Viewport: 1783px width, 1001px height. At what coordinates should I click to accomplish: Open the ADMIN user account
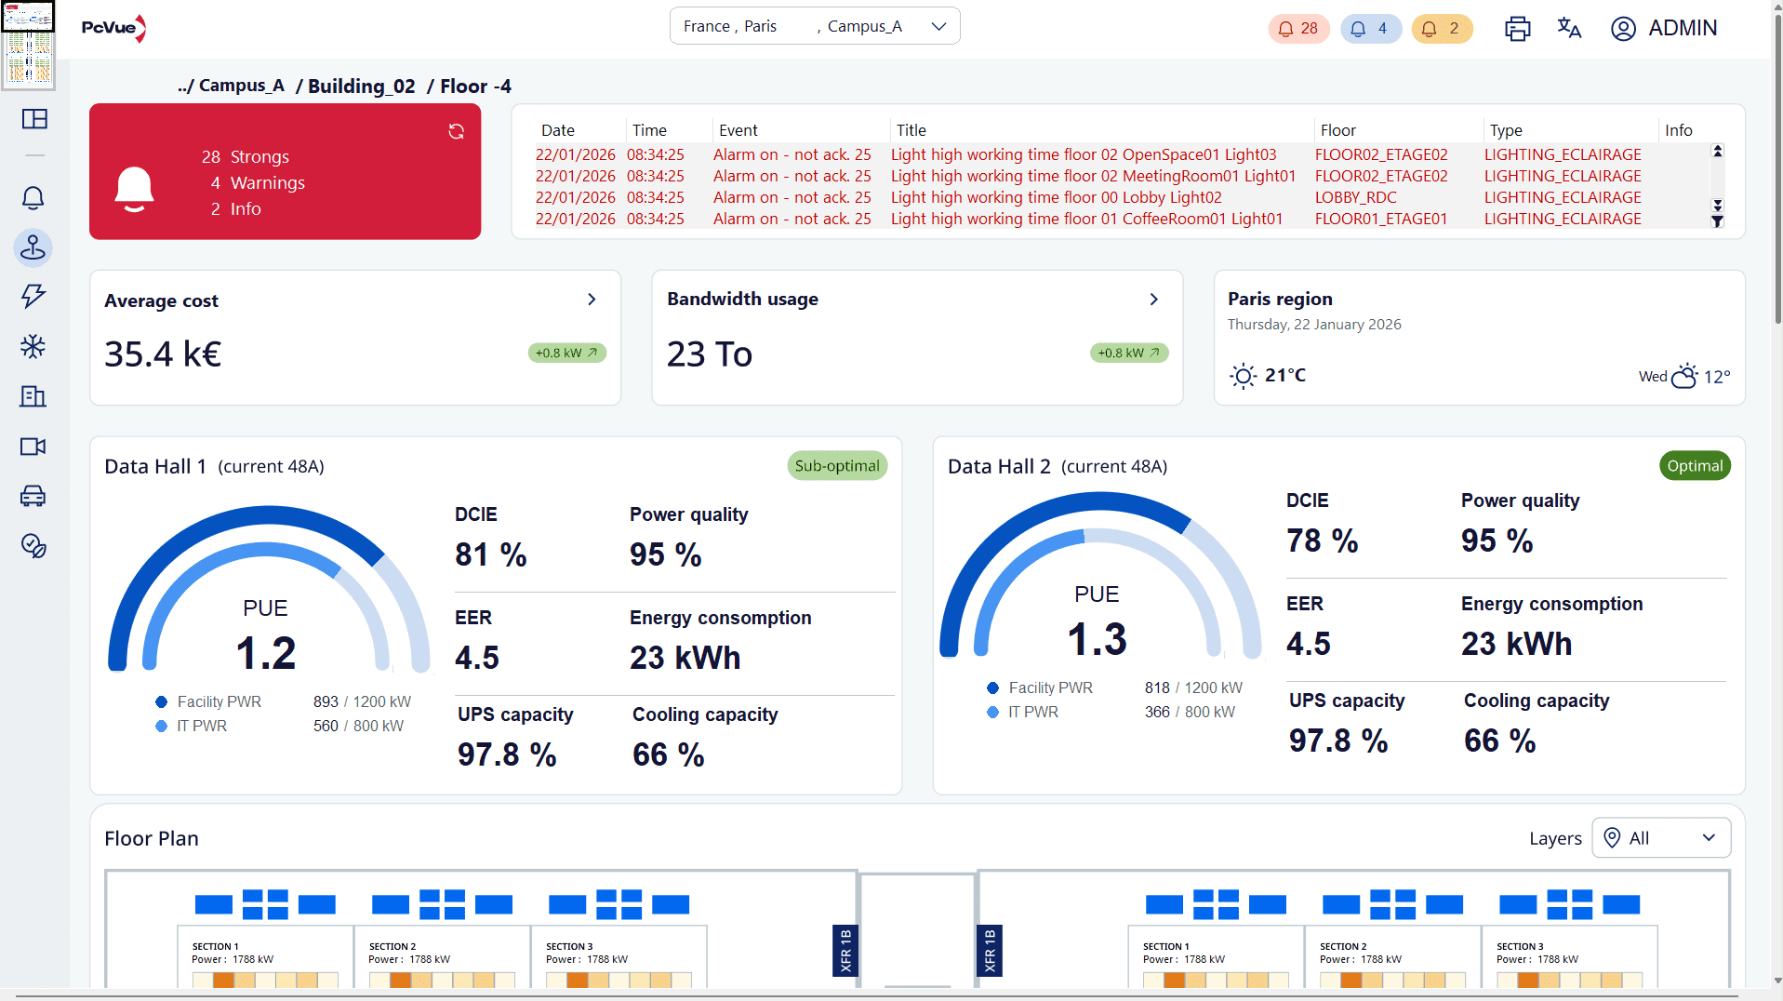point(1664,29)
